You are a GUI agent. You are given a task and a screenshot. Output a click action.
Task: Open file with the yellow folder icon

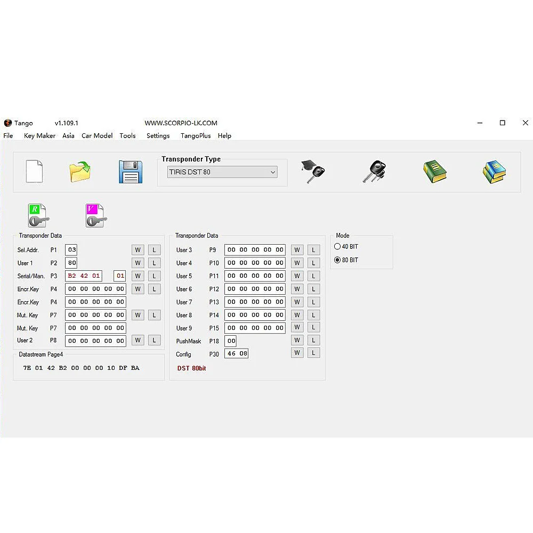80,171
